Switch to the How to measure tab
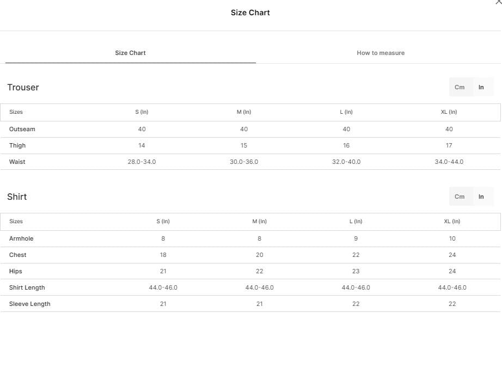 pyautogui.click(x=381, y=53)
